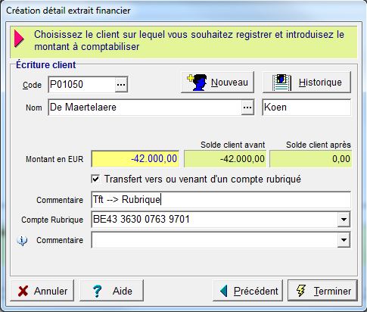The height and width of the screenshot is (312, 367).
Task: Select the Compte Rubrique BE43 account field
Action: (214, 220)
